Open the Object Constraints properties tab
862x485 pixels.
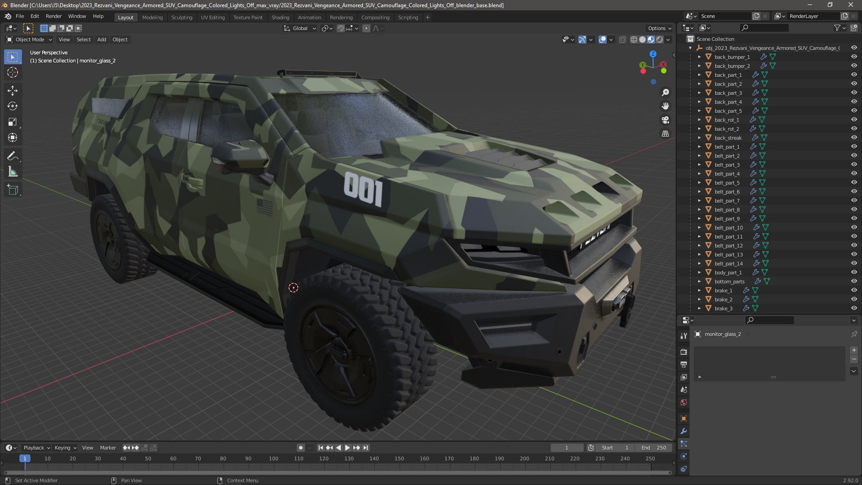[x=684, y=469]
